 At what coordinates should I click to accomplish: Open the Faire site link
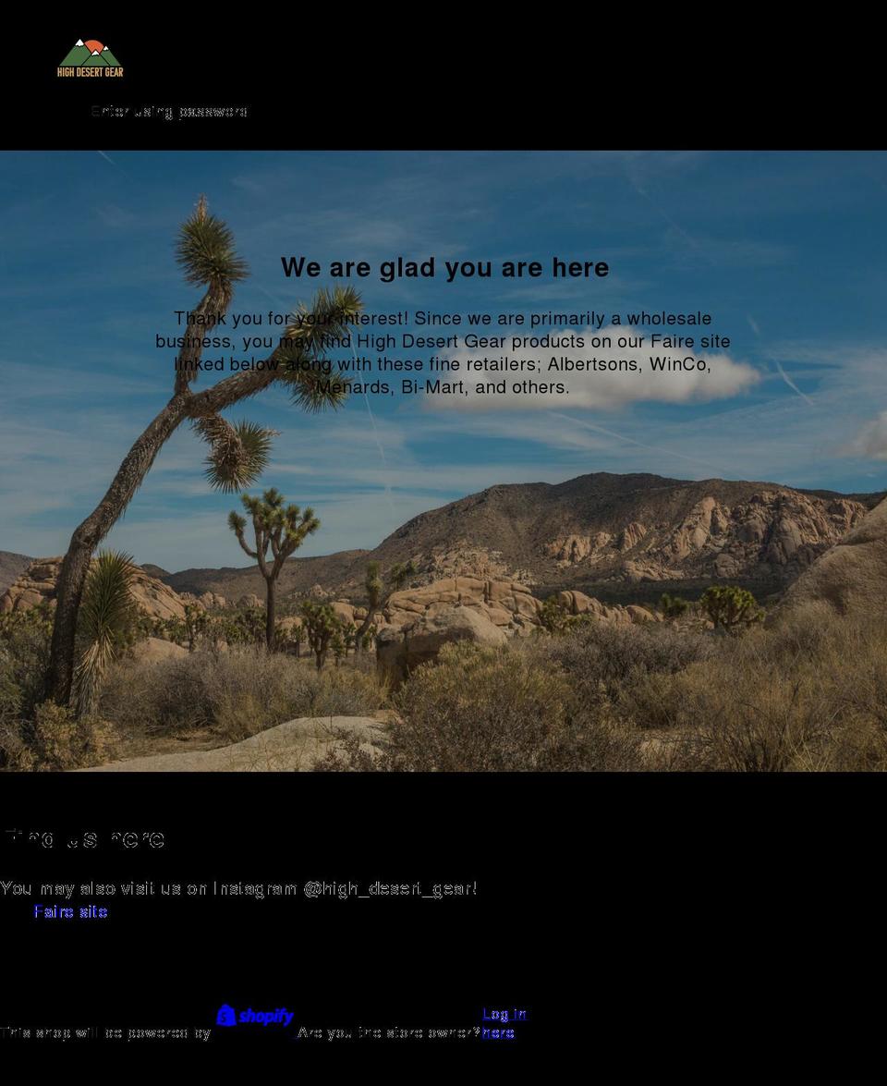tap(70, 912)
